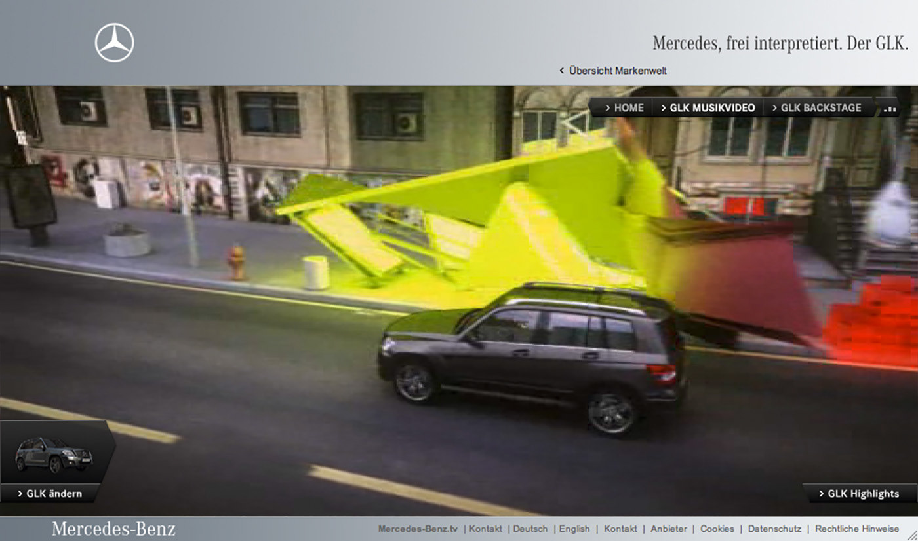This screenshot has height=541, width=918.
Task: Toggle the sound level bars icon
Action: [889, 108]
